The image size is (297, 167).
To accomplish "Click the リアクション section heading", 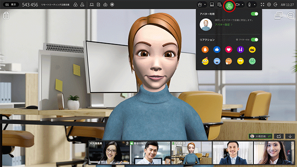I will [x=207, y=40].
